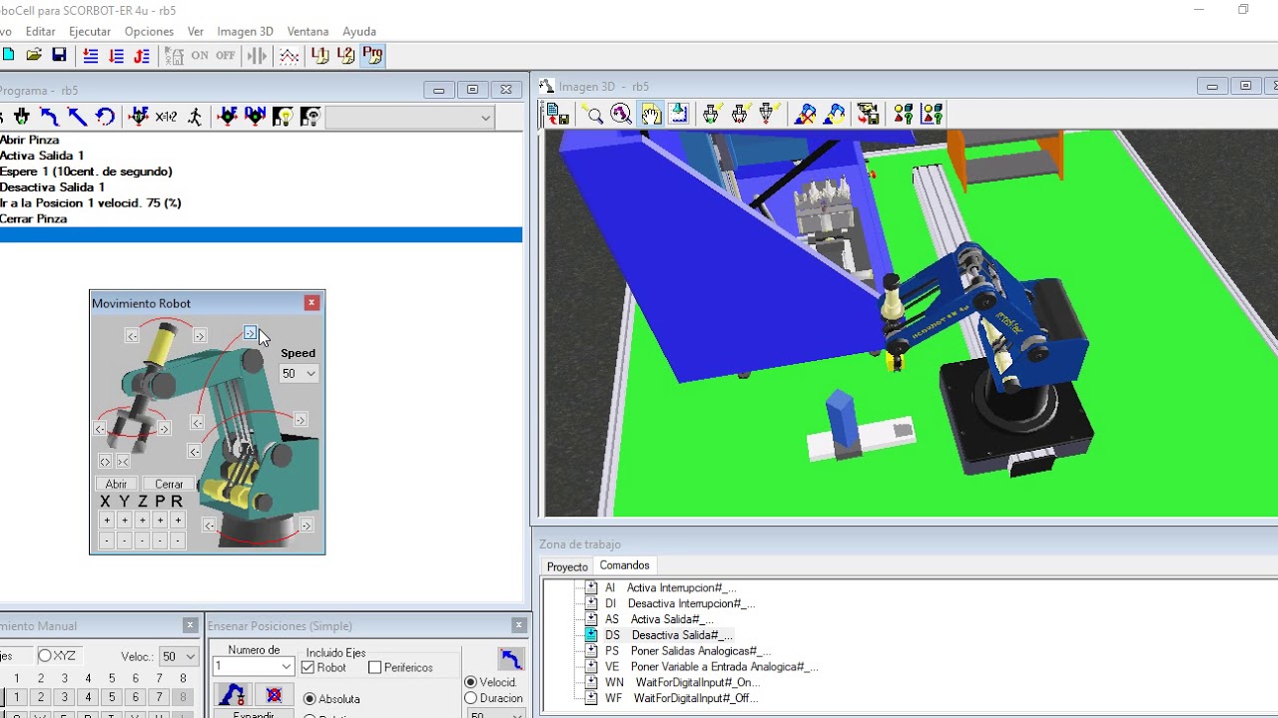Expand the AI Activa Interrupcion tree node
Viewport: 1278px width, 718px height.
(591, 587)
